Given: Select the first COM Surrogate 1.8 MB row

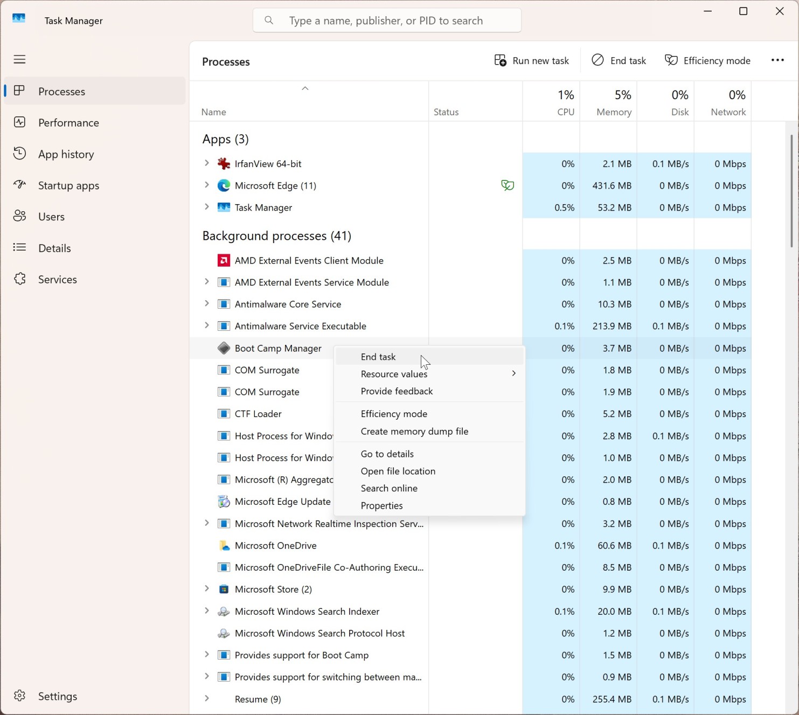Looking at the screenshot, I should tap(470, 370).
